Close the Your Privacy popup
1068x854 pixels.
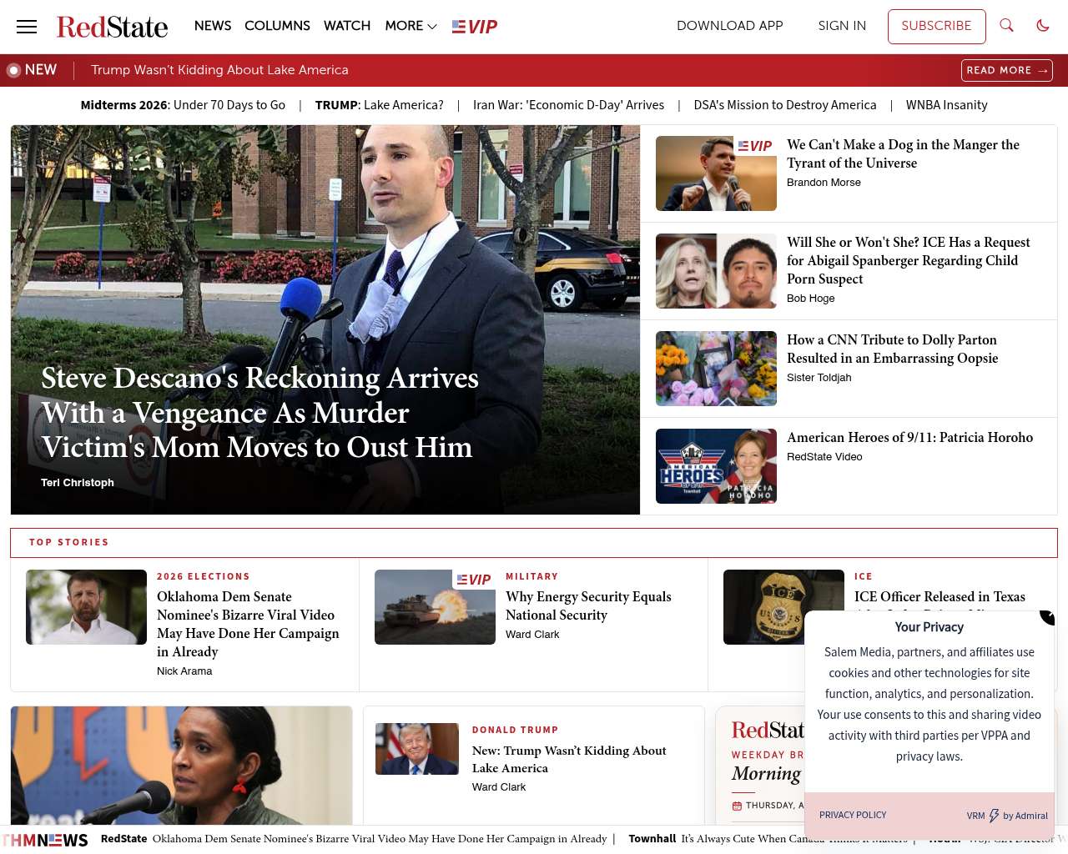click(x=1047, y=617)
